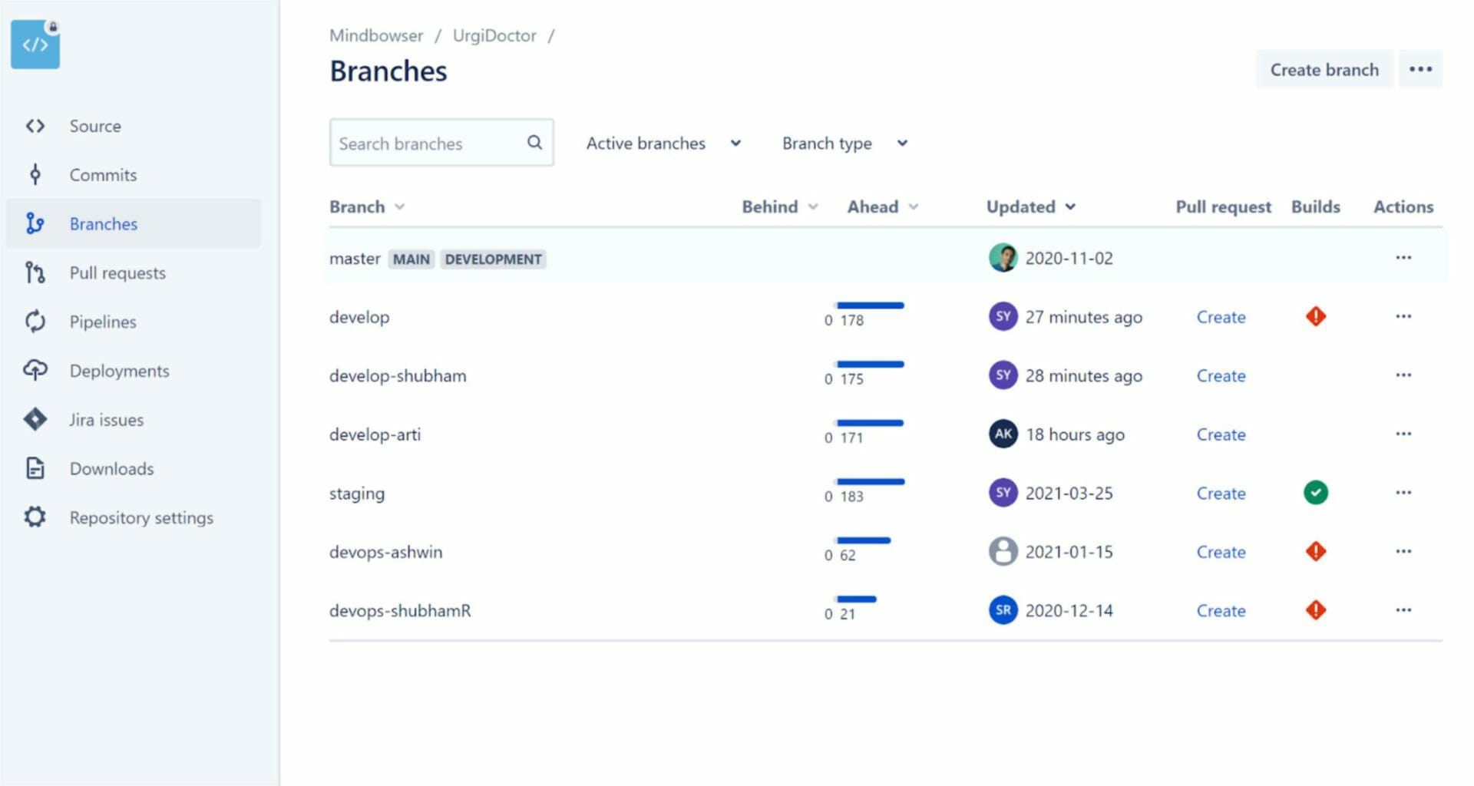Click the magnifier icon in Search branches
The height and width of the screenshot is (786, 1474).
coord(535,143)
